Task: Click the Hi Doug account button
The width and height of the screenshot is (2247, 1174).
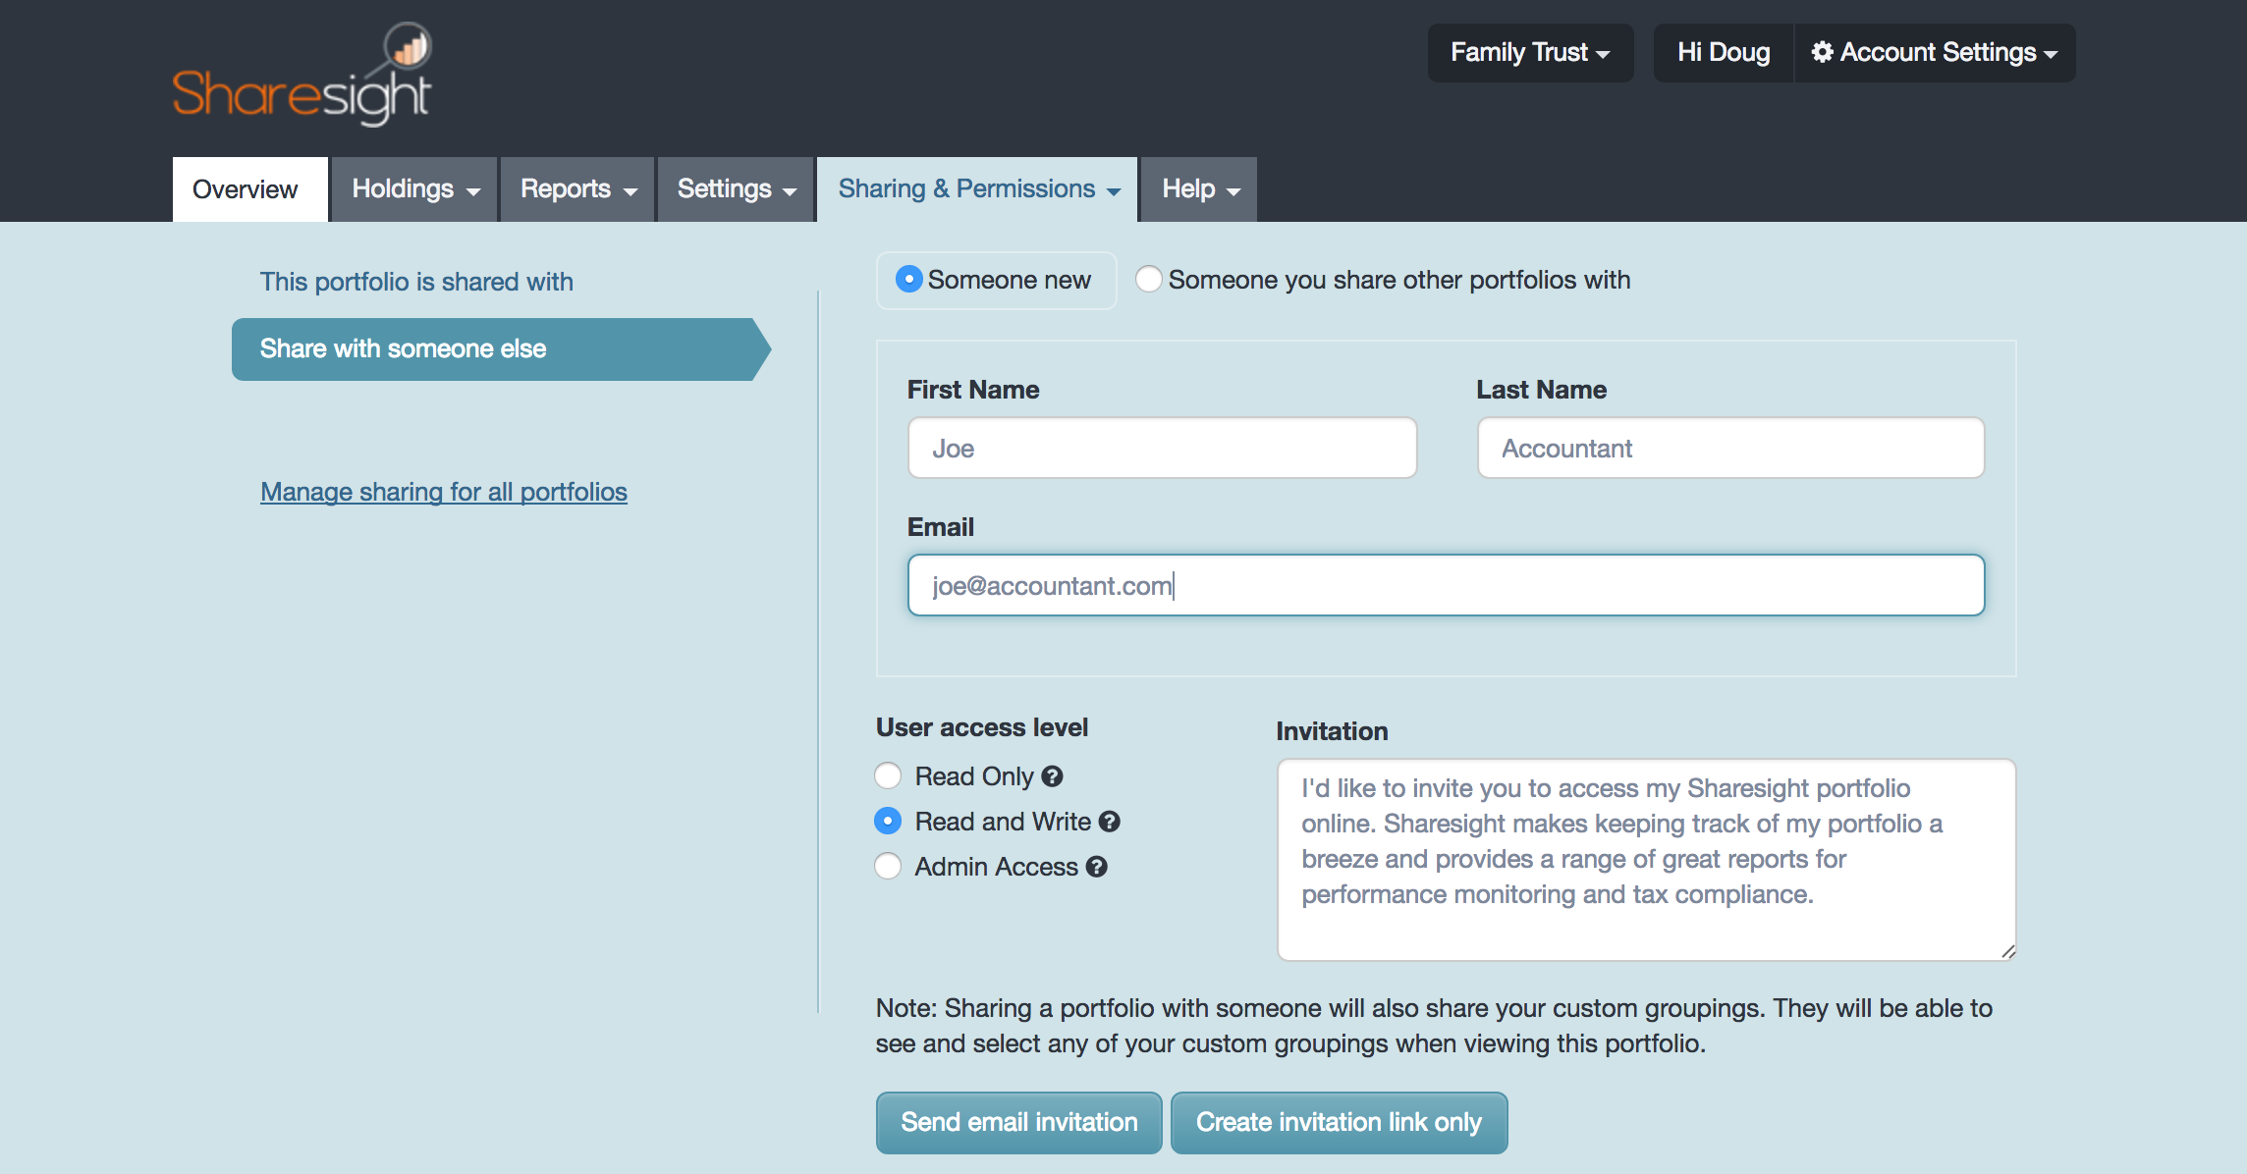Action: [1723, 52]
